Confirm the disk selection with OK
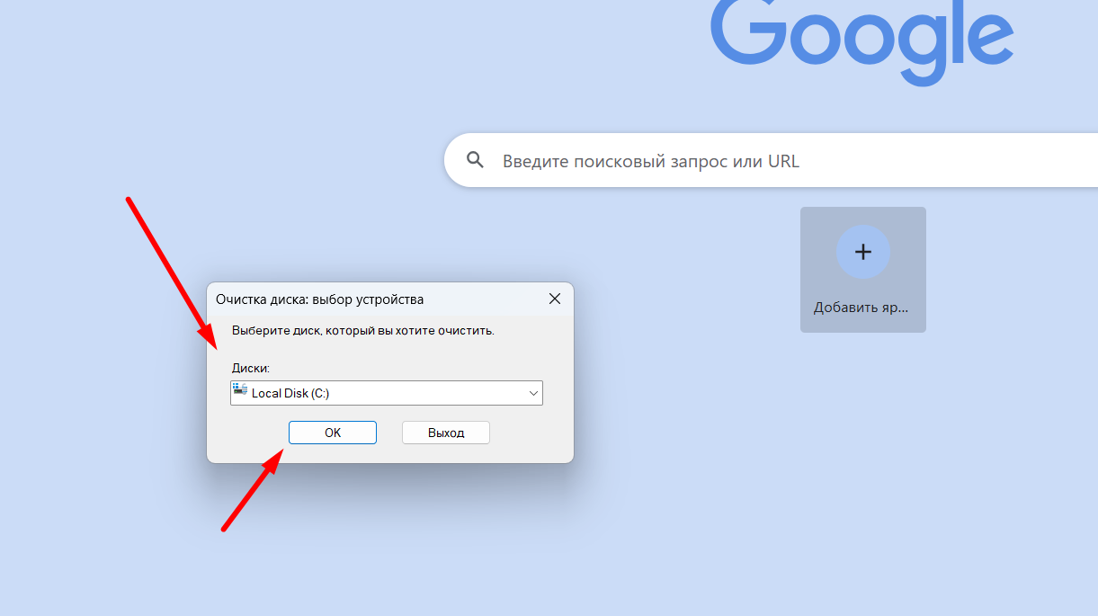Screen dimensions: 1098x616 (x=333, y=433)
